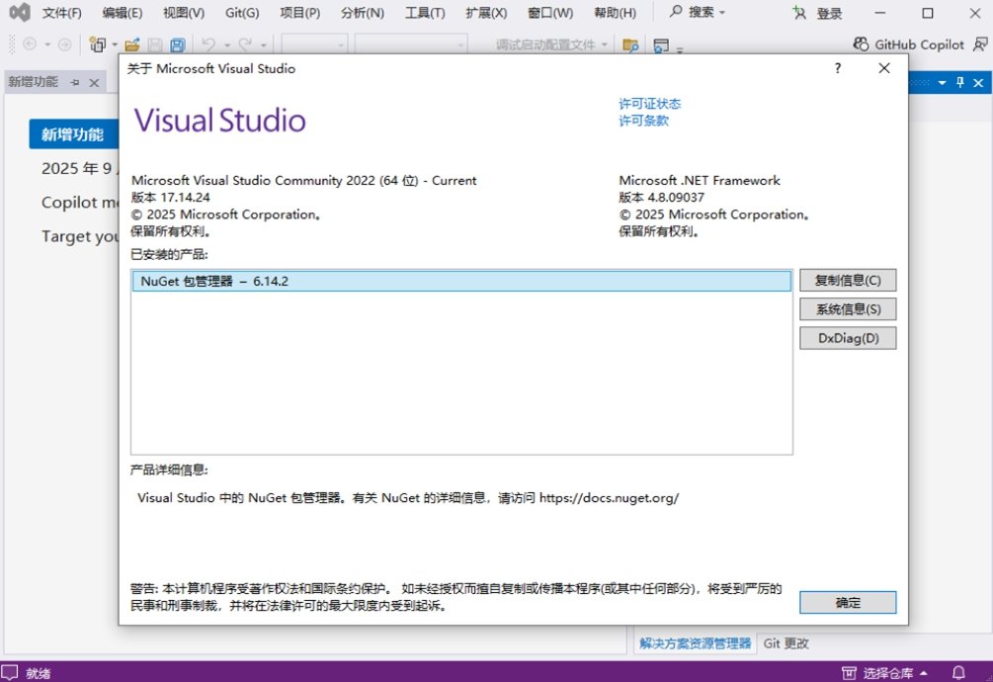Expand the new project dropdown arrow
993x682 pixels.
[x=115, y=44]
